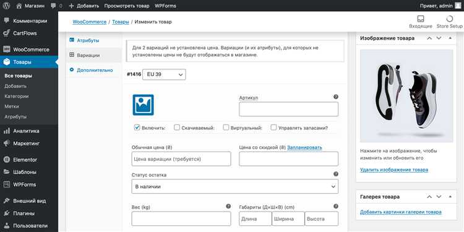Move Галерея товара panel down

click(439, 197)
